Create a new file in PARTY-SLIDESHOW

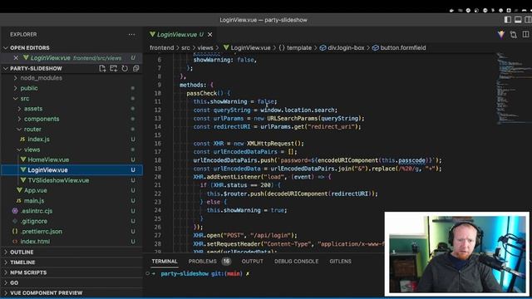point(102,68)
